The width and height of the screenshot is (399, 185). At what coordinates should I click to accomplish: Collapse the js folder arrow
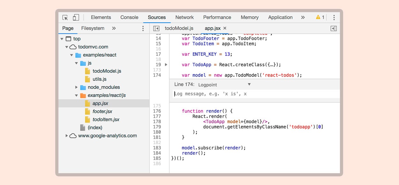pos(77,63)
